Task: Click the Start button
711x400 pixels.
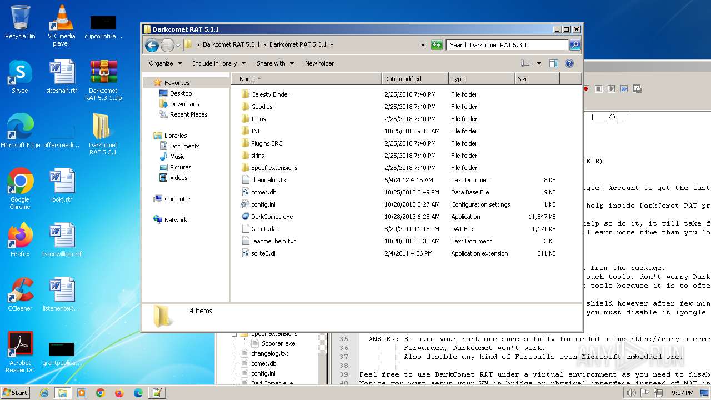Action: [15, 393]
